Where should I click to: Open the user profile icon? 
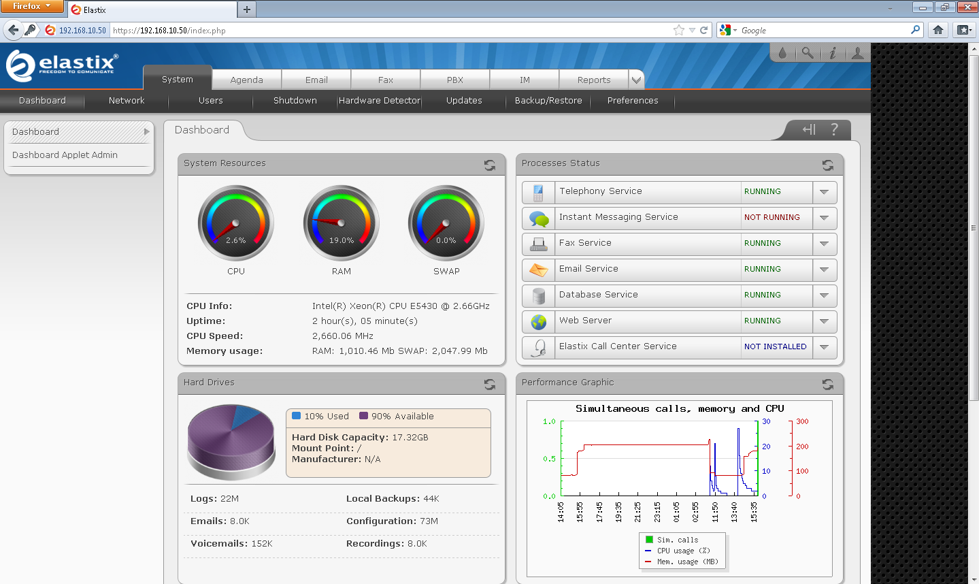(x=858, y=52)
